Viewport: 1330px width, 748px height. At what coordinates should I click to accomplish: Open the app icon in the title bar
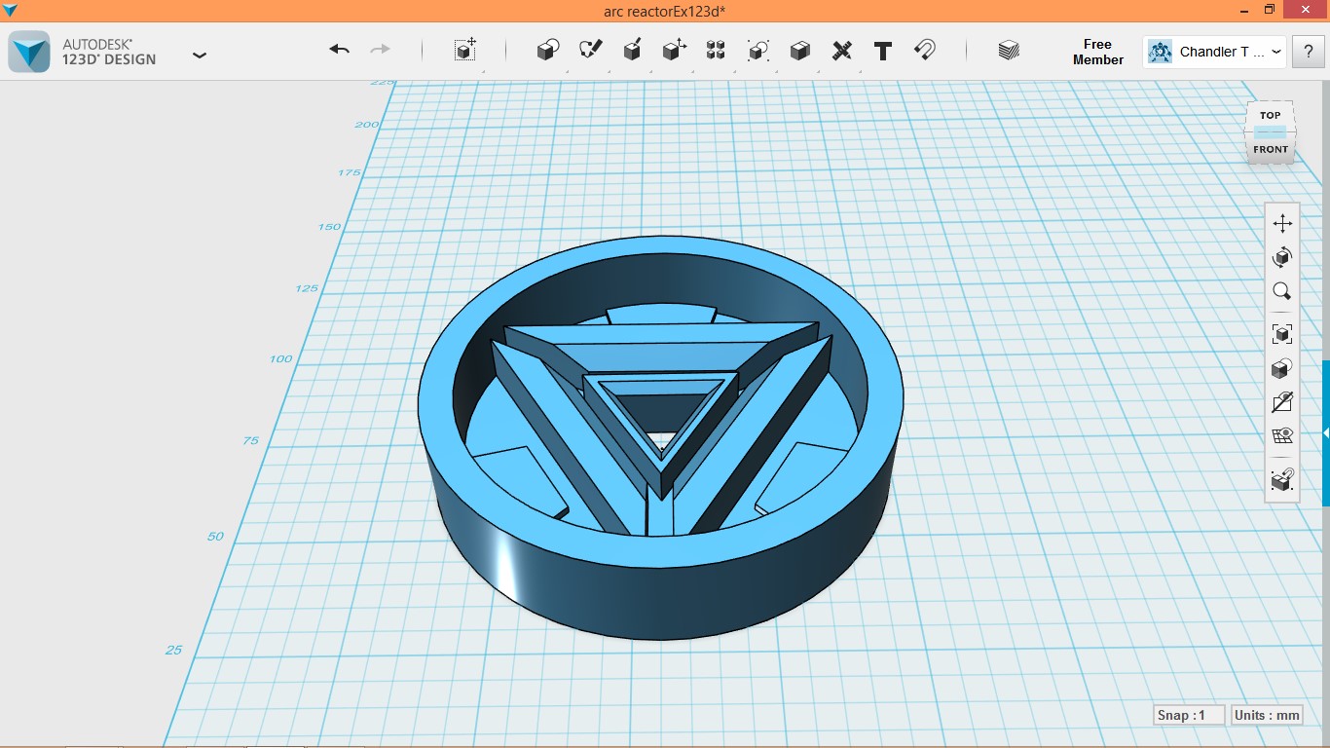(11, 10)
